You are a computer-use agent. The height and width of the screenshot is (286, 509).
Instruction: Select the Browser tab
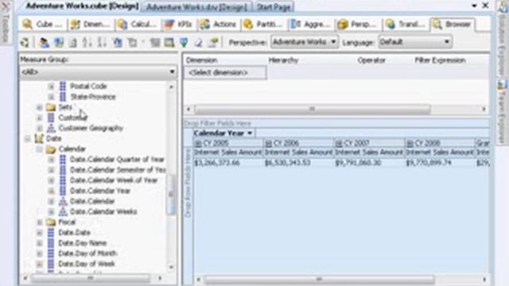coord(453,25)
